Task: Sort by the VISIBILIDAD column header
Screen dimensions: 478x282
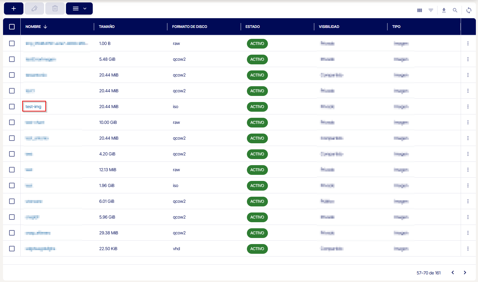Action: tap(329, 27)
